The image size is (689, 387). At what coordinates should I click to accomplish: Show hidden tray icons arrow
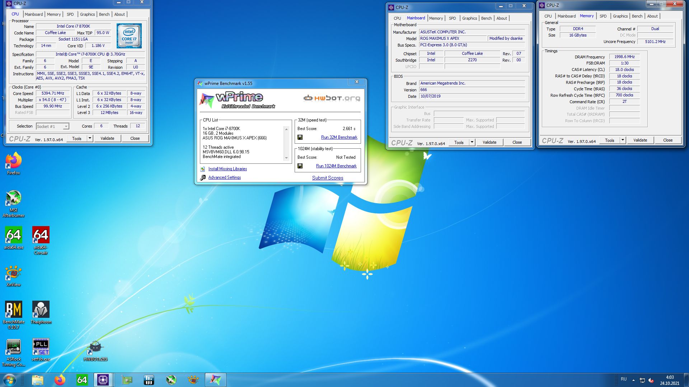pyautogui.click(x=633, y=380)
